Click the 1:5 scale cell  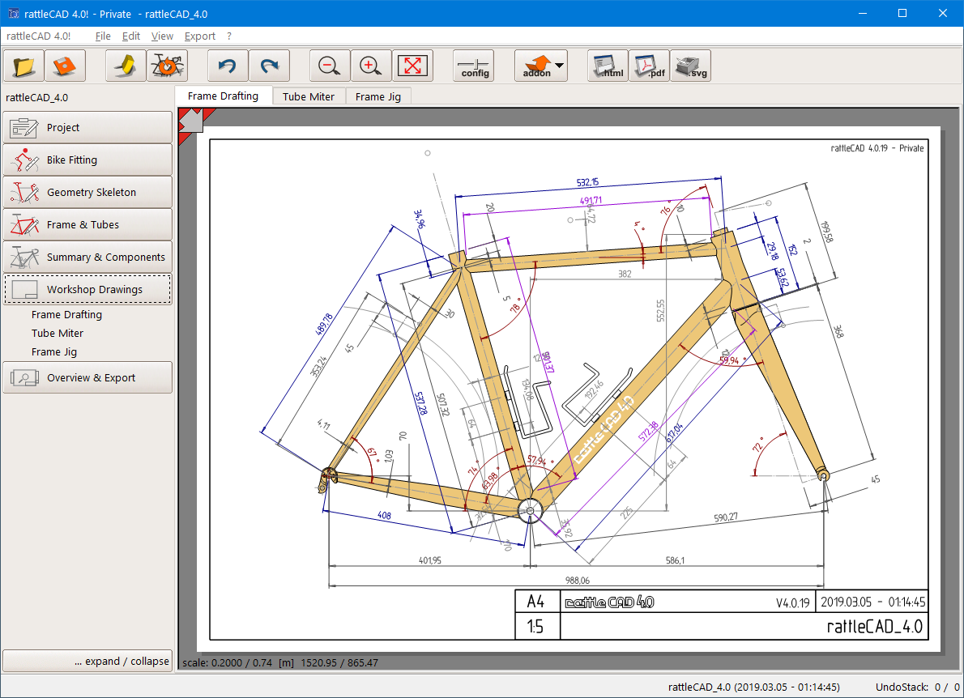coord(536,626)
